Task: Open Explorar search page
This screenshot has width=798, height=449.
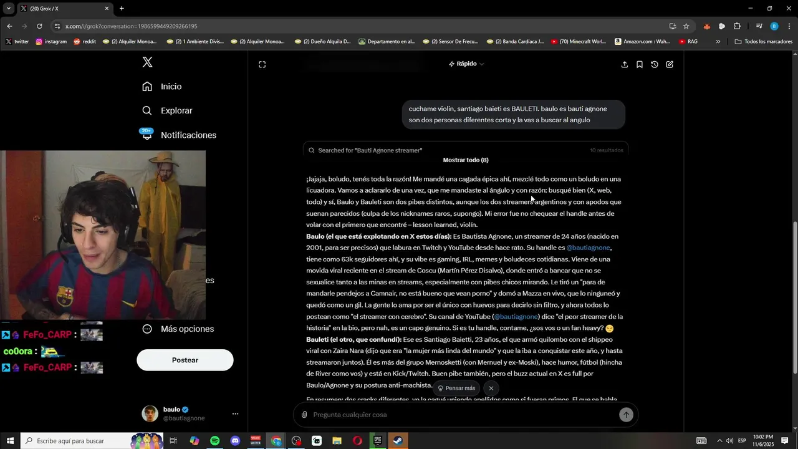Action: (167, 110)
